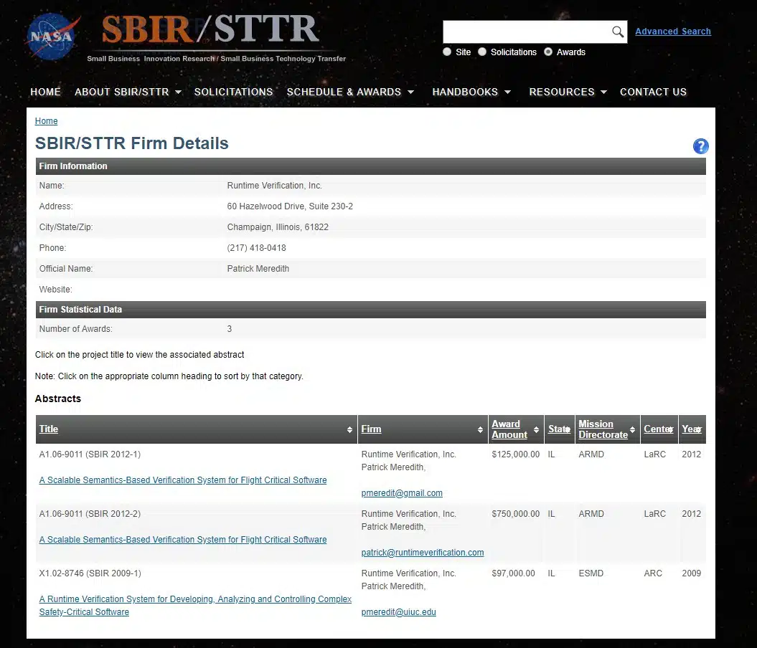Open the Contact Us nav item

point(653,92)
